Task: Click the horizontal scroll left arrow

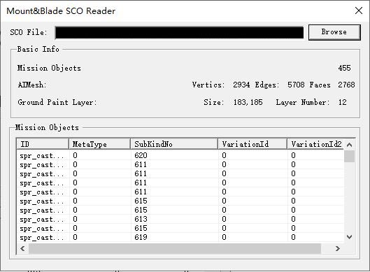Action: click(x=22, y=248)
